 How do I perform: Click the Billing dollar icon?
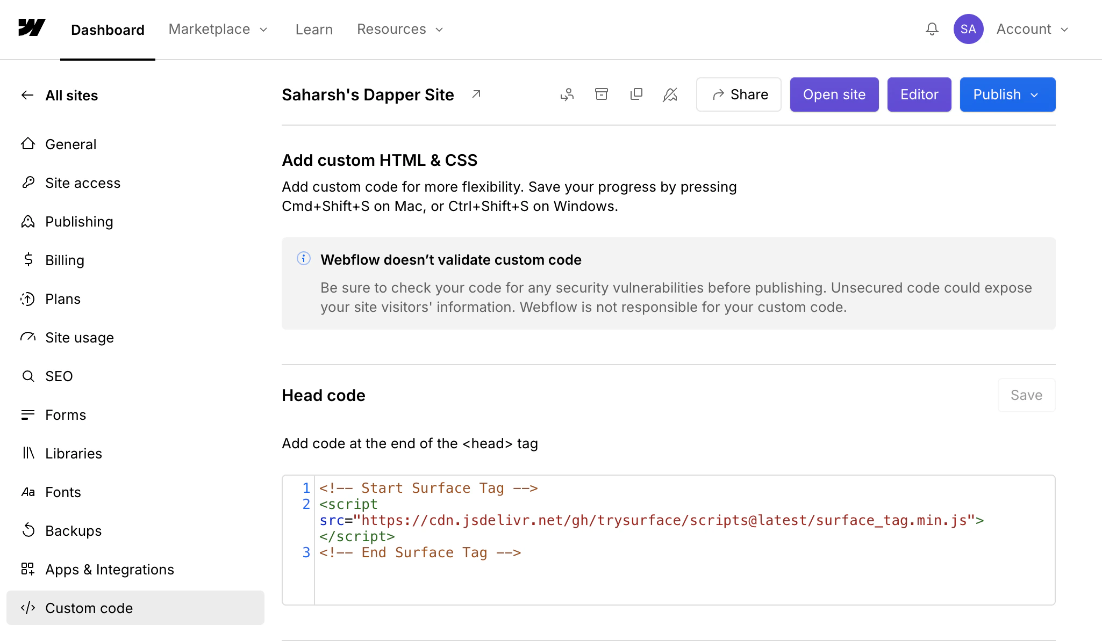pyautogui.click(x=28, y=260)
